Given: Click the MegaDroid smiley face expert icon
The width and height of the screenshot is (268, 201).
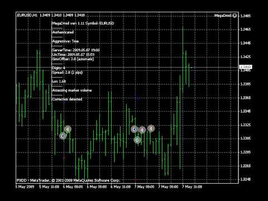Looking at the screenshot, I should (234, 16).
